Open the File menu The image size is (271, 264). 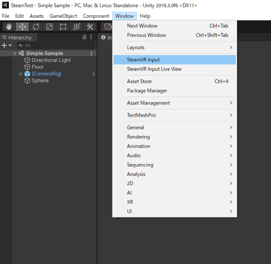coord(6,16)
